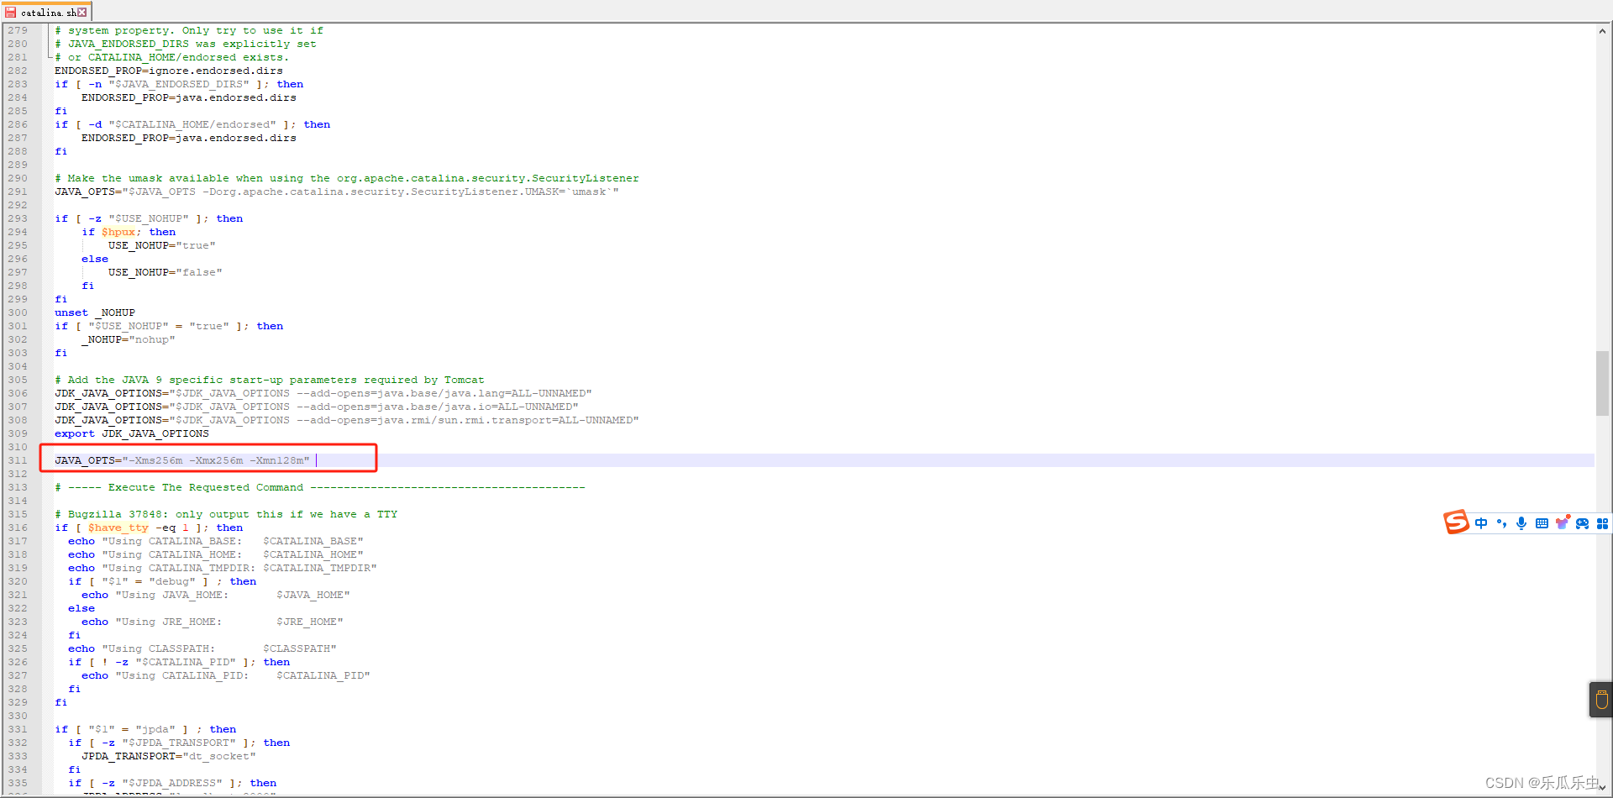Click echo "Using CATALINA_TMPDIR:" line

pos(223,568)
